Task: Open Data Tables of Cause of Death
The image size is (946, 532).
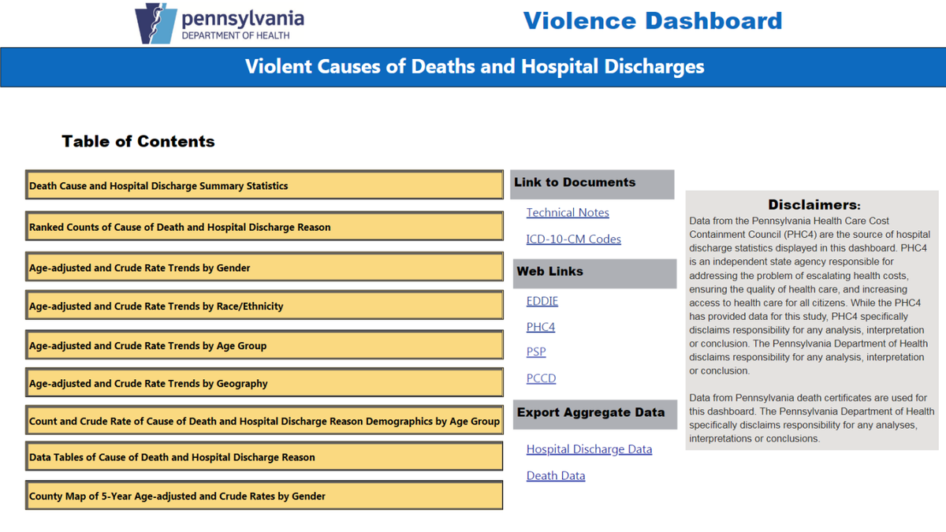Action: [264, 456]
